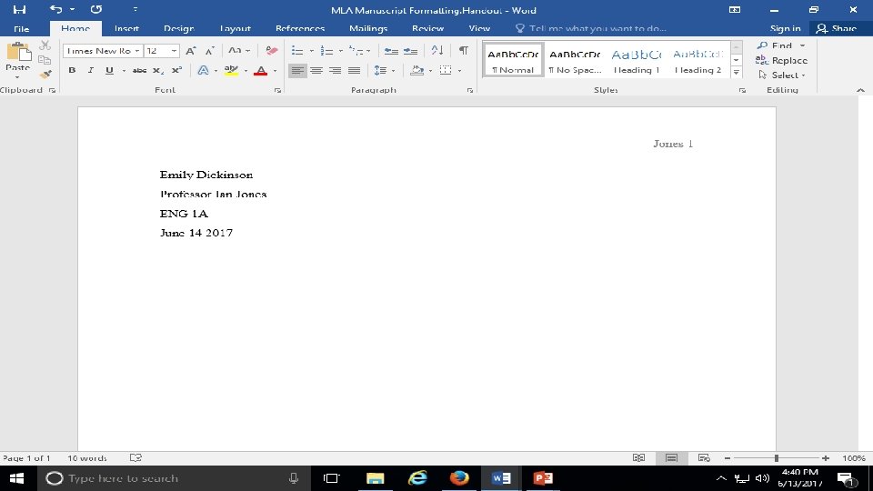
Task: Align text to the right
Action: click(336, 71)
